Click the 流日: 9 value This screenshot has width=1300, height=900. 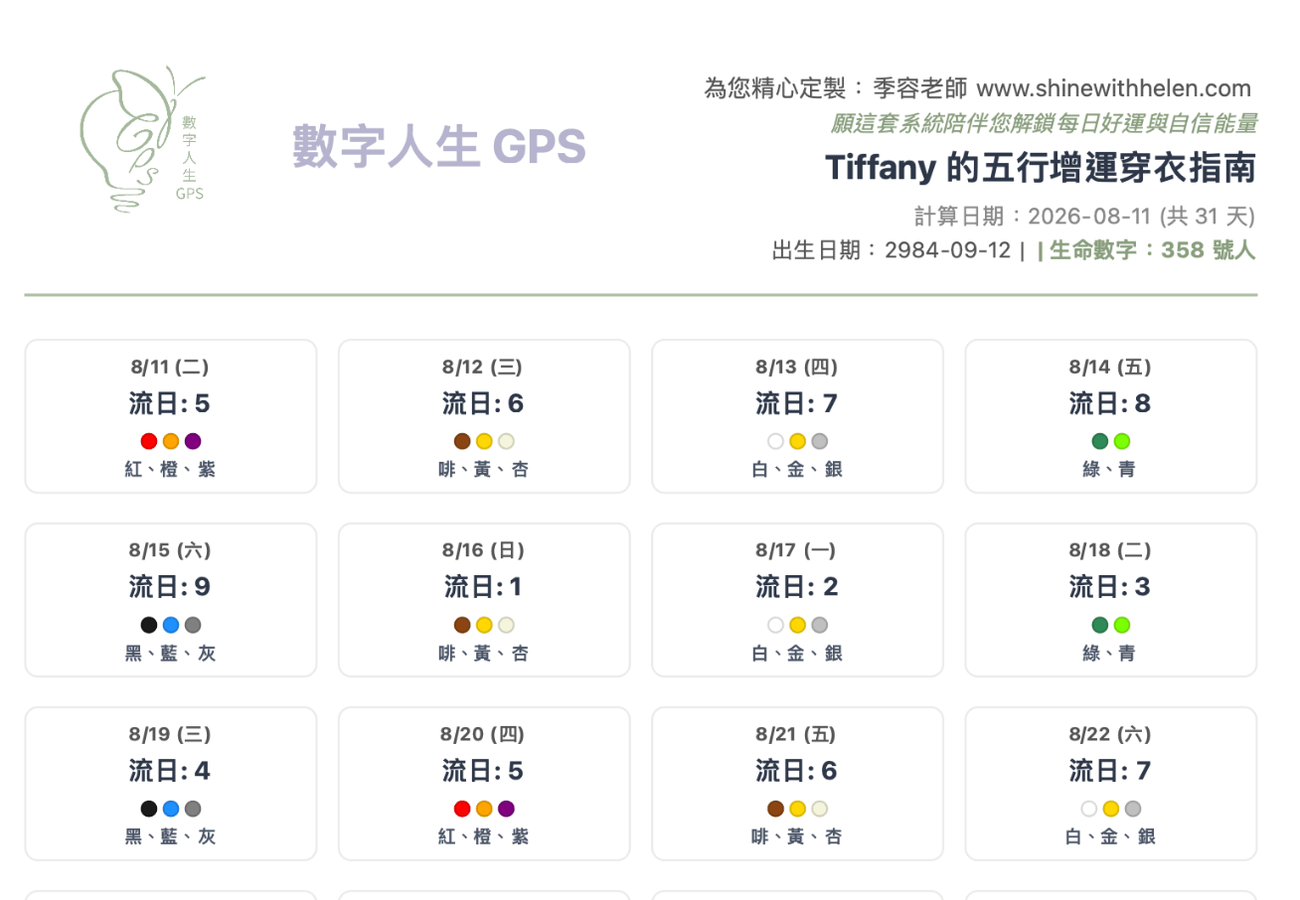(x=170, y=587)
